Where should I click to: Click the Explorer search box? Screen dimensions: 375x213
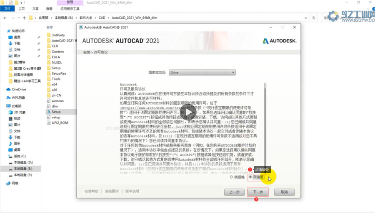tap(348, 18)
